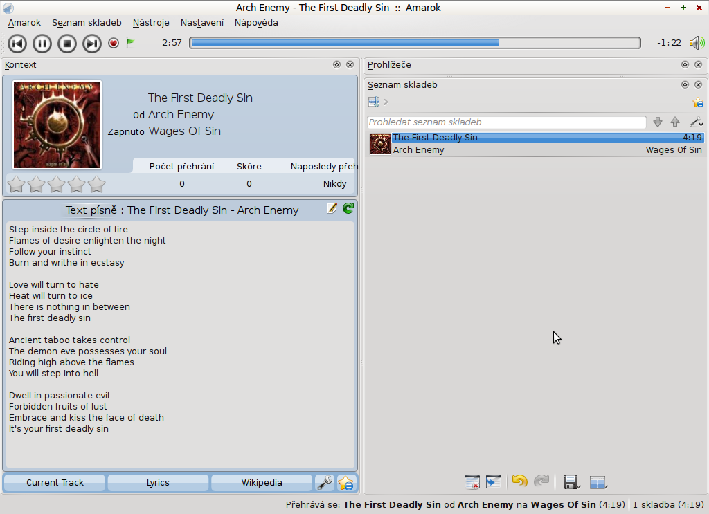Close the Prohlížeče panel
This screenshot has height=514, width=709.
(x=698, y=64)
